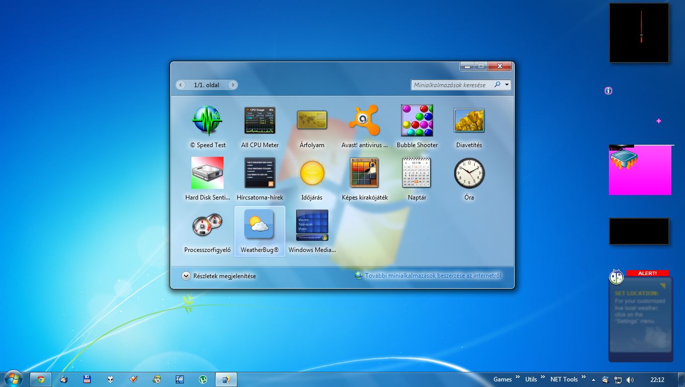Select the Windows Media Center gadget
The image size is (685, 387).
pyautogui.click(x=312, y=225)
